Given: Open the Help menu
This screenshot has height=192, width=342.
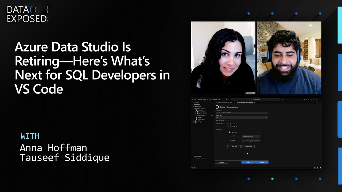Looking at the screenshot, I should click(219, 99).
